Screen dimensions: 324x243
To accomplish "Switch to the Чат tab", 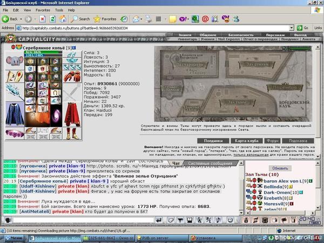I will 176,163.
